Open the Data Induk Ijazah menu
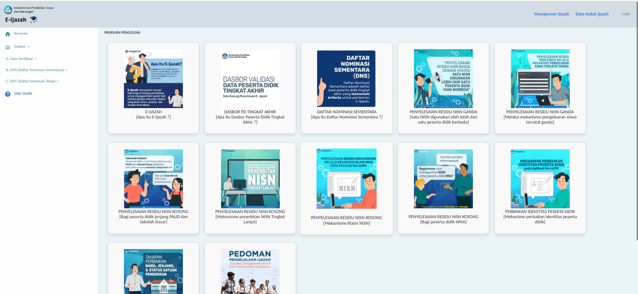This screenshot has height=294, width=638. point(592,14)
